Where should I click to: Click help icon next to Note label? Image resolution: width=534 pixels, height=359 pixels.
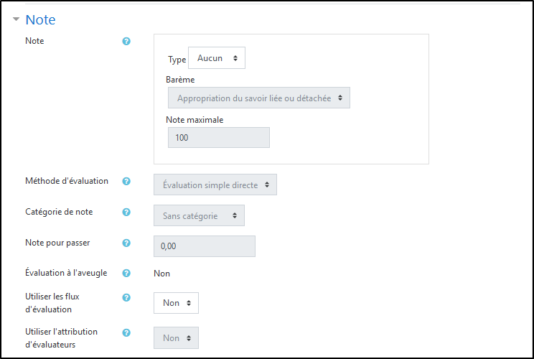(126, 42)
